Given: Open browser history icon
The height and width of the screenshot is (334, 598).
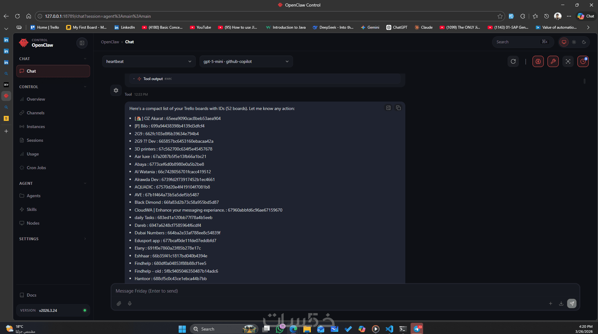Looking at the screenshot, I should pyautogui.click(x=547, y=16).
